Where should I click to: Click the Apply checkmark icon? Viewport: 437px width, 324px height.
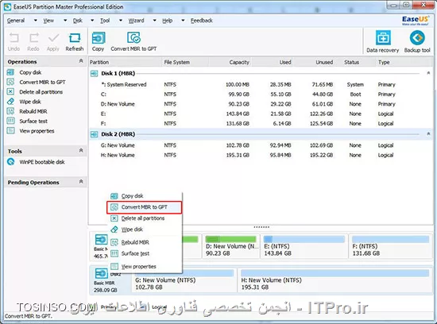point(53,41)
